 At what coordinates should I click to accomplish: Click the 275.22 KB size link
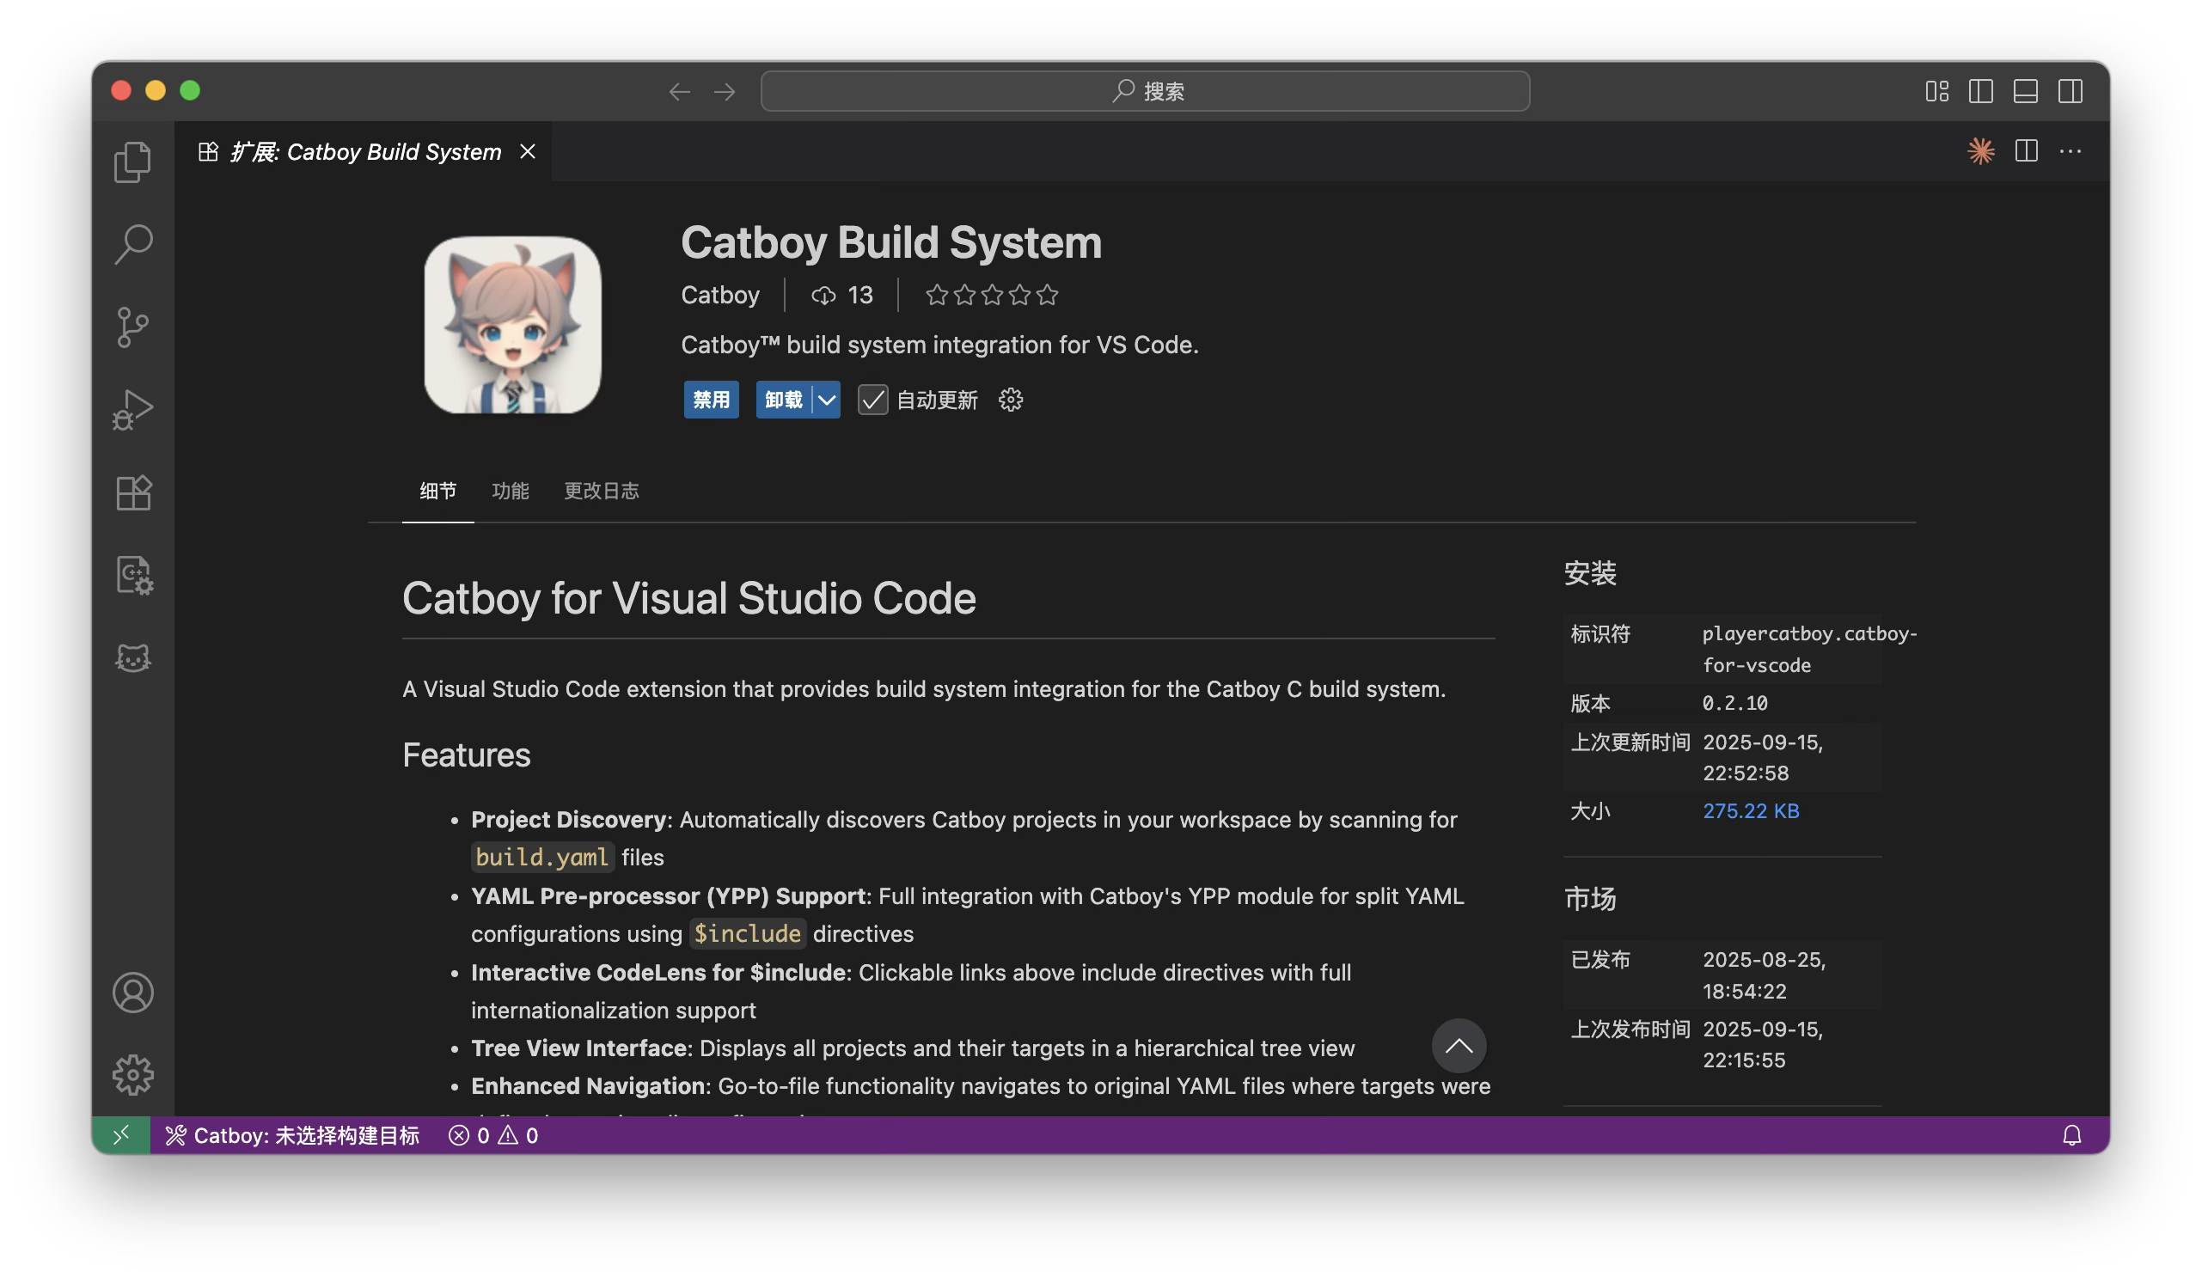click(x=1750, y=810)
